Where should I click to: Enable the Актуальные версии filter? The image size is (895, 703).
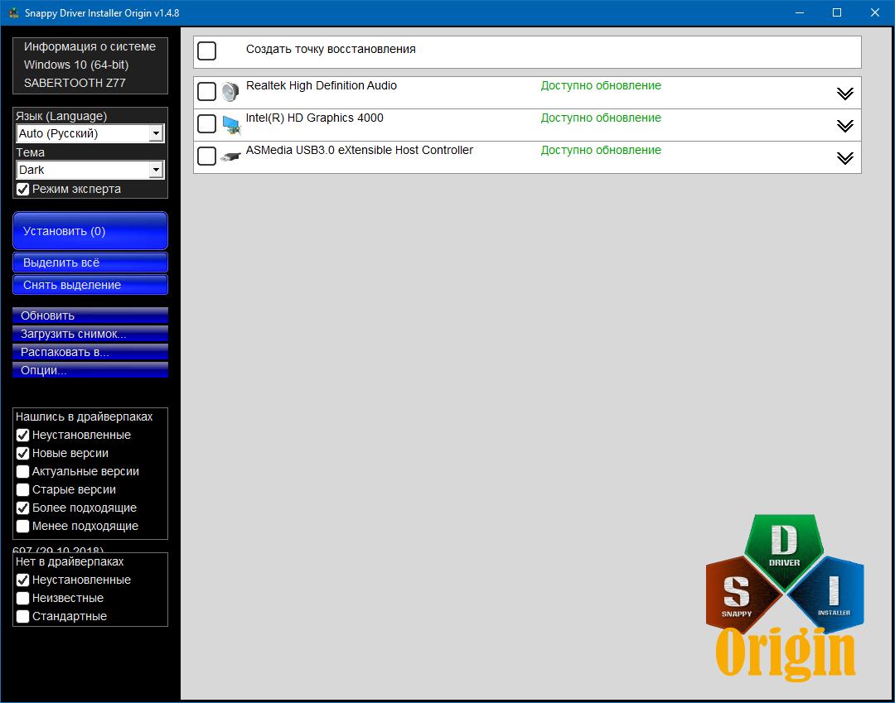pos(23,472)
